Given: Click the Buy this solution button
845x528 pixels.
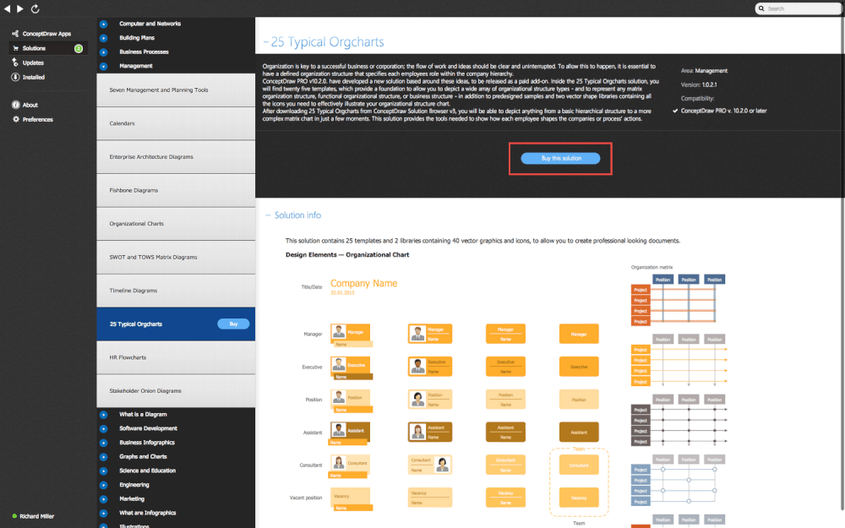Looking at the screenshot, I should click(x=560, y=159).
